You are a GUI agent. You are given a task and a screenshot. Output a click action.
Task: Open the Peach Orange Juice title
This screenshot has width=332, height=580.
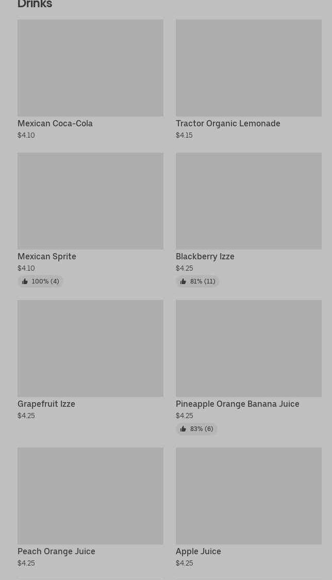coord(56,551)
